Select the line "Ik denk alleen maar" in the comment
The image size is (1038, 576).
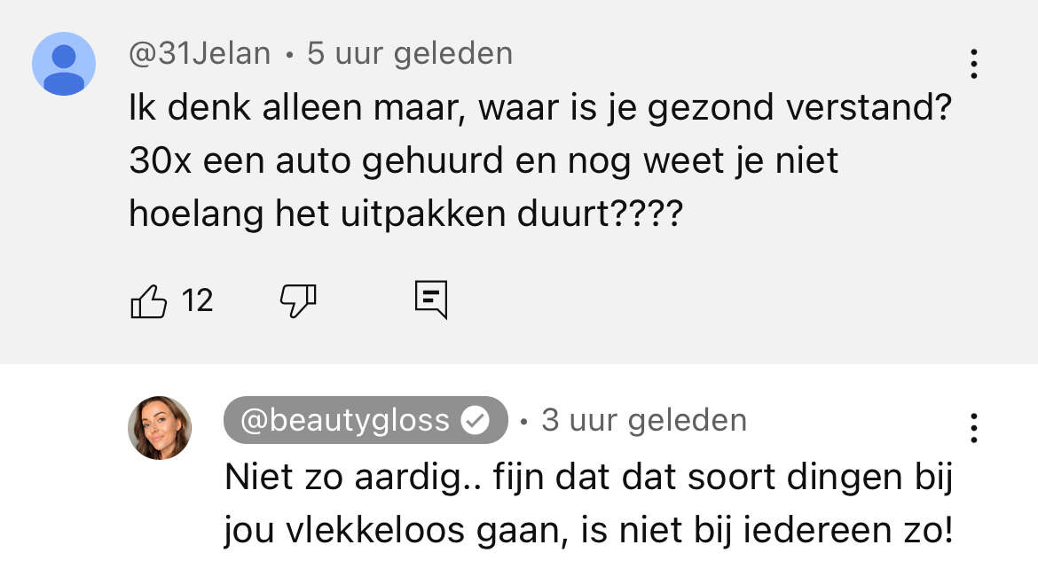click(294, 108)
